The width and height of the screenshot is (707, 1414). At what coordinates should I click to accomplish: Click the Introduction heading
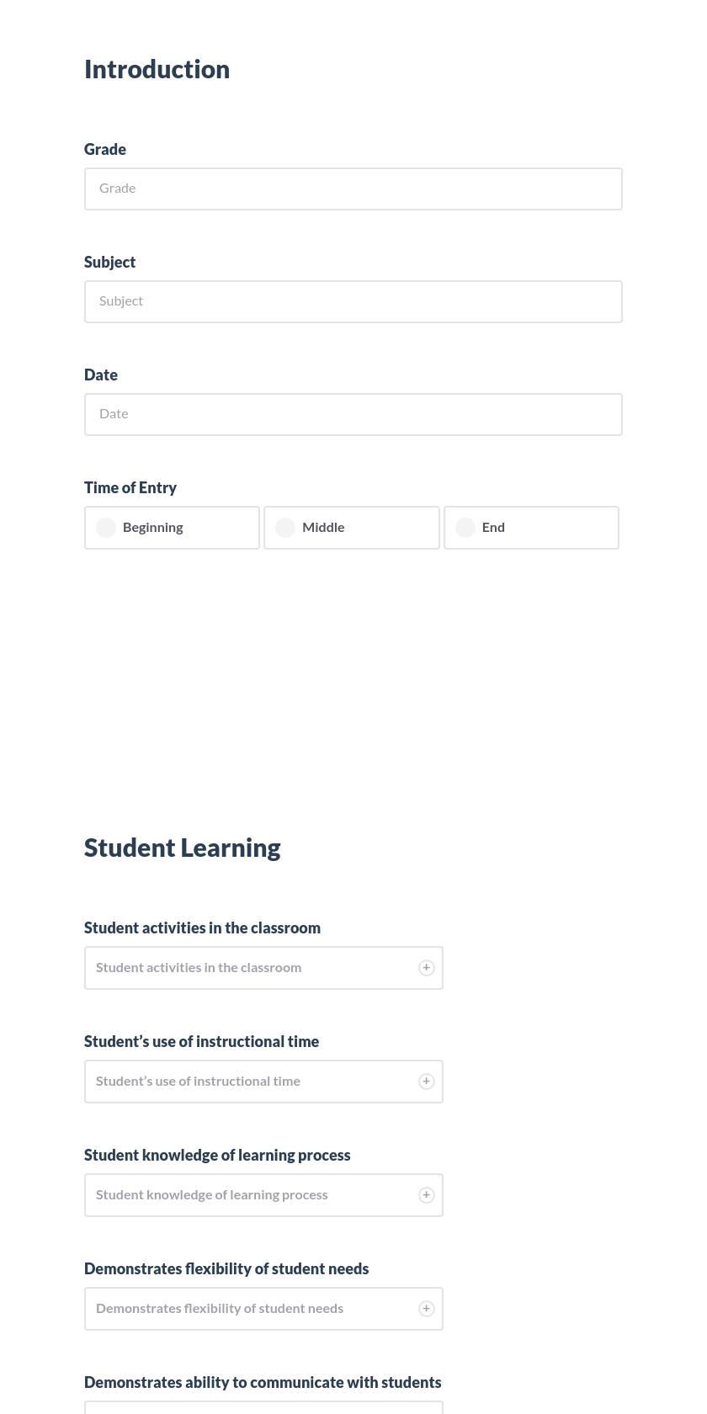[x=157, y=69]
